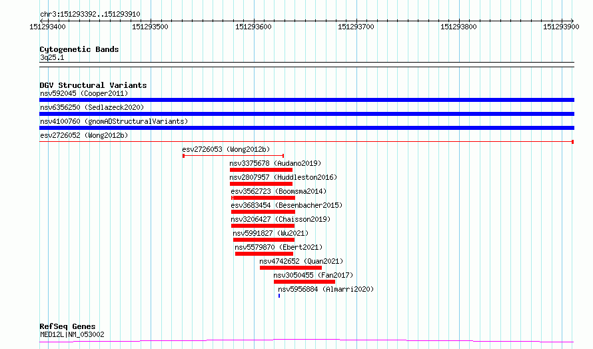
Task: Select the nsv3050455 red variant bar
Action: pyautogui.click(x=304, y=282)
